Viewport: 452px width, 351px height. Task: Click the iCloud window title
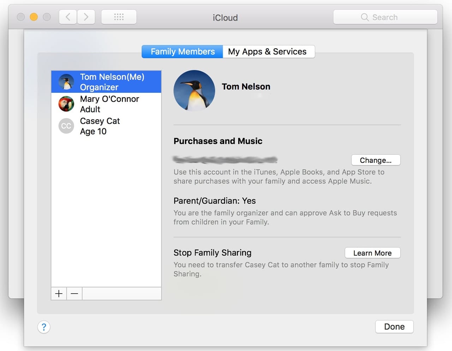225,18
